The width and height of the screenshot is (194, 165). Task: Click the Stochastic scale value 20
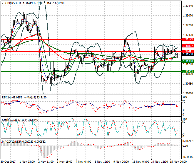pyautogui.click(x=184, y=134)
